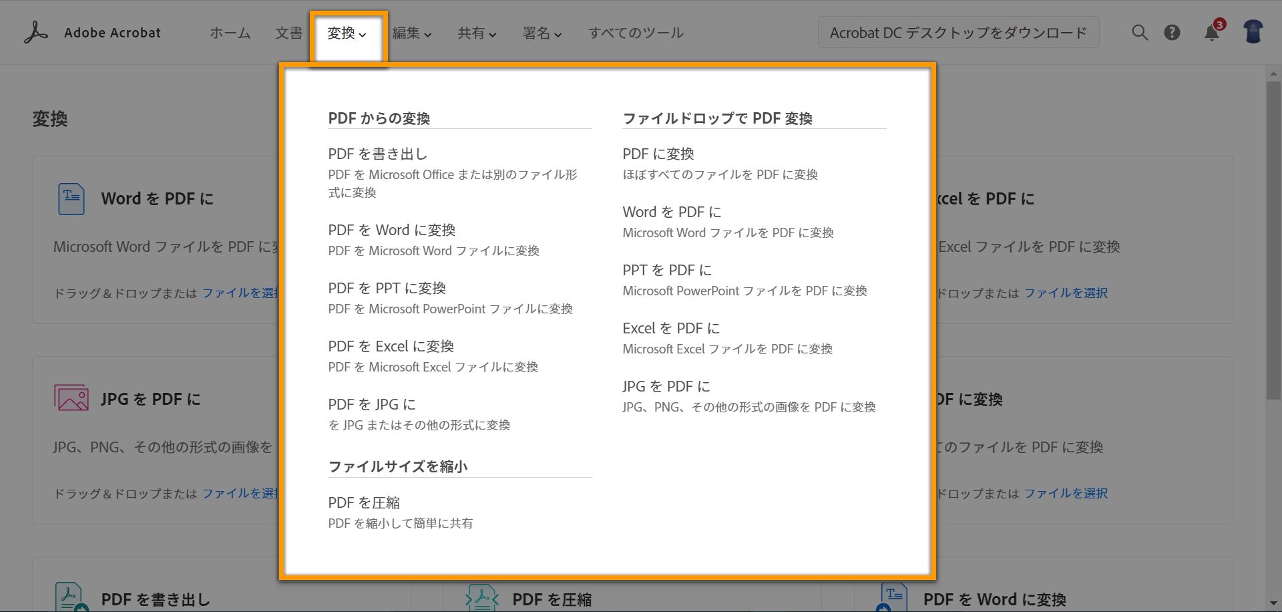Click the PDF を書き出し export icon at bottom
The image size is (1282, 612).
(x=70, y=597)
